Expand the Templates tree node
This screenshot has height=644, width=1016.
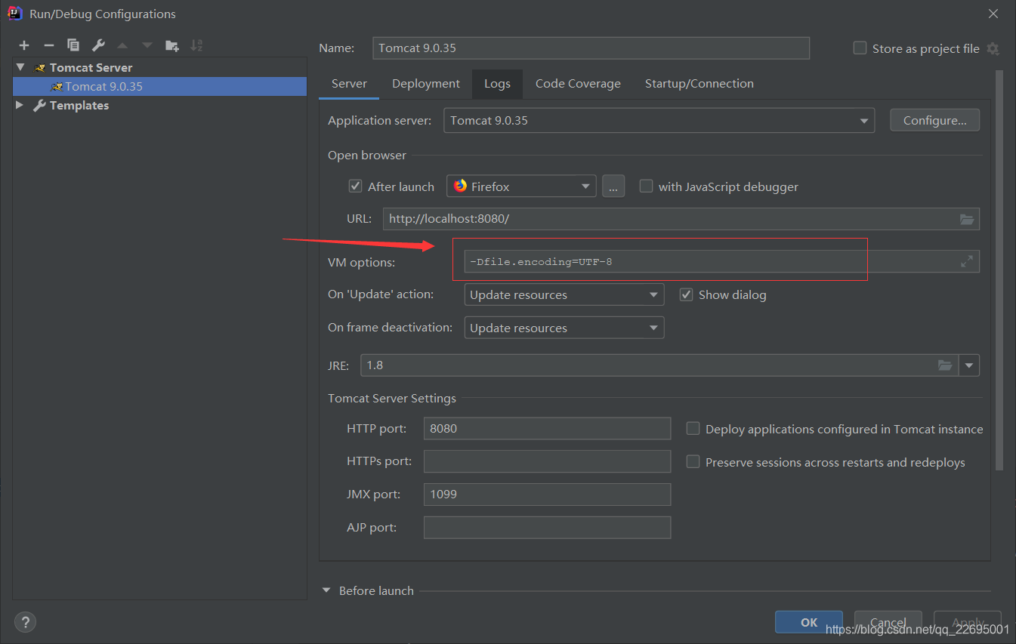coord(20,105)
